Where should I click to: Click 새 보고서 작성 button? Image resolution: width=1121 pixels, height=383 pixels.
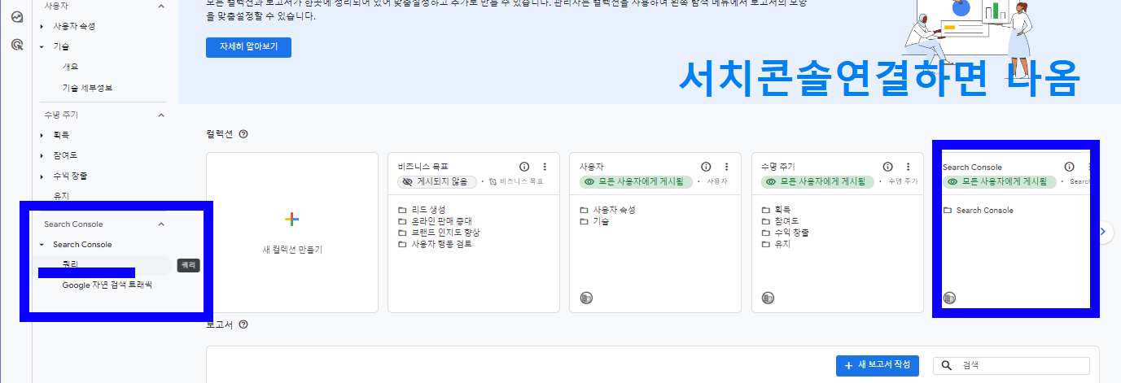pos(878,366)
